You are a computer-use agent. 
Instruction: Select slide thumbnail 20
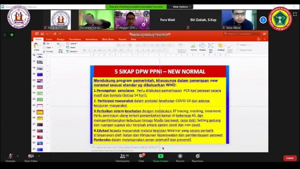40,81
